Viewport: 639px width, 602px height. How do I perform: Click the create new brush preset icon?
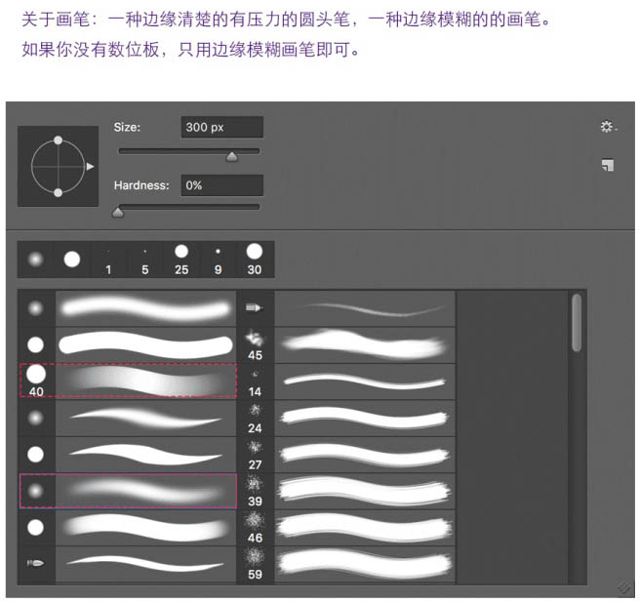point(608,165)
